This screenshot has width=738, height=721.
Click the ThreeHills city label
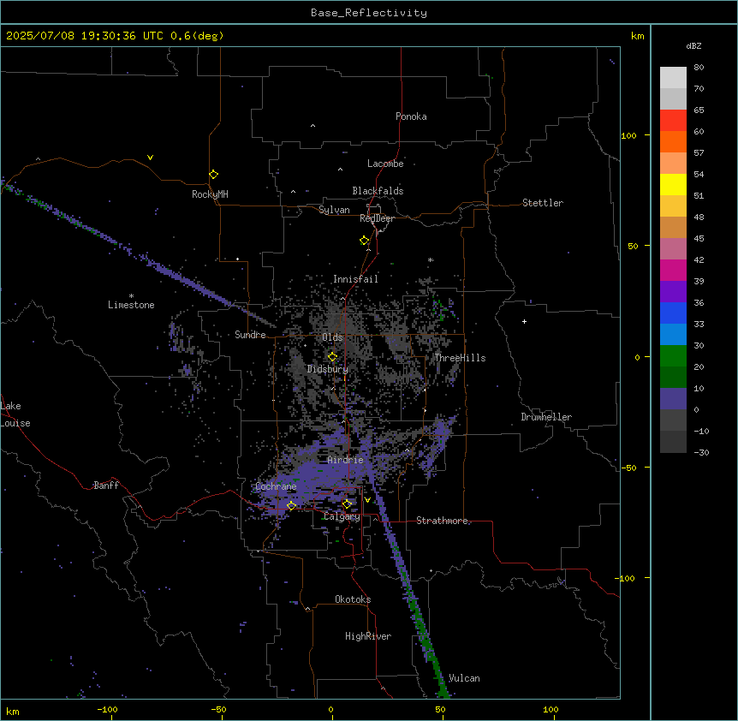pos(460,358)
